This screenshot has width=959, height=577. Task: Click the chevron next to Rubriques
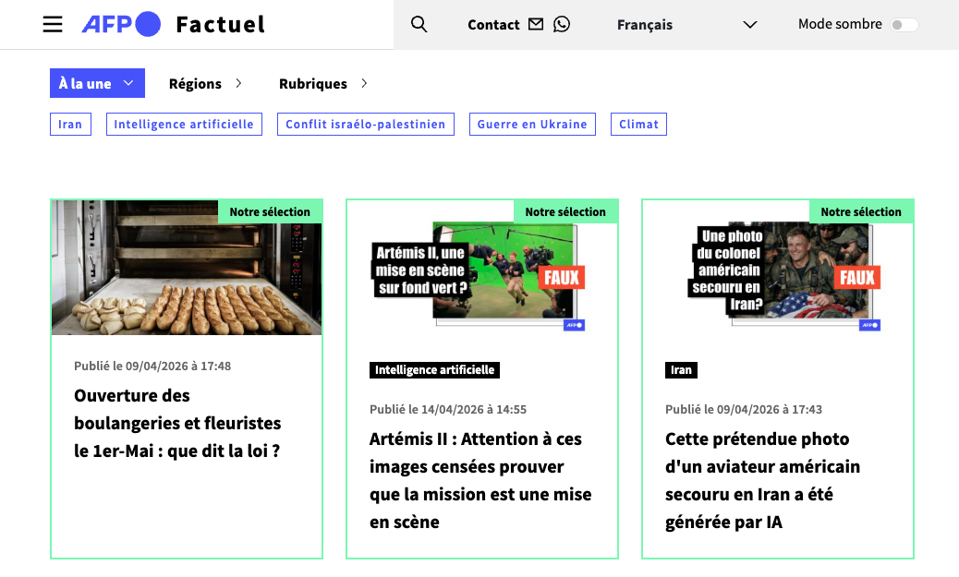[365, 83]
